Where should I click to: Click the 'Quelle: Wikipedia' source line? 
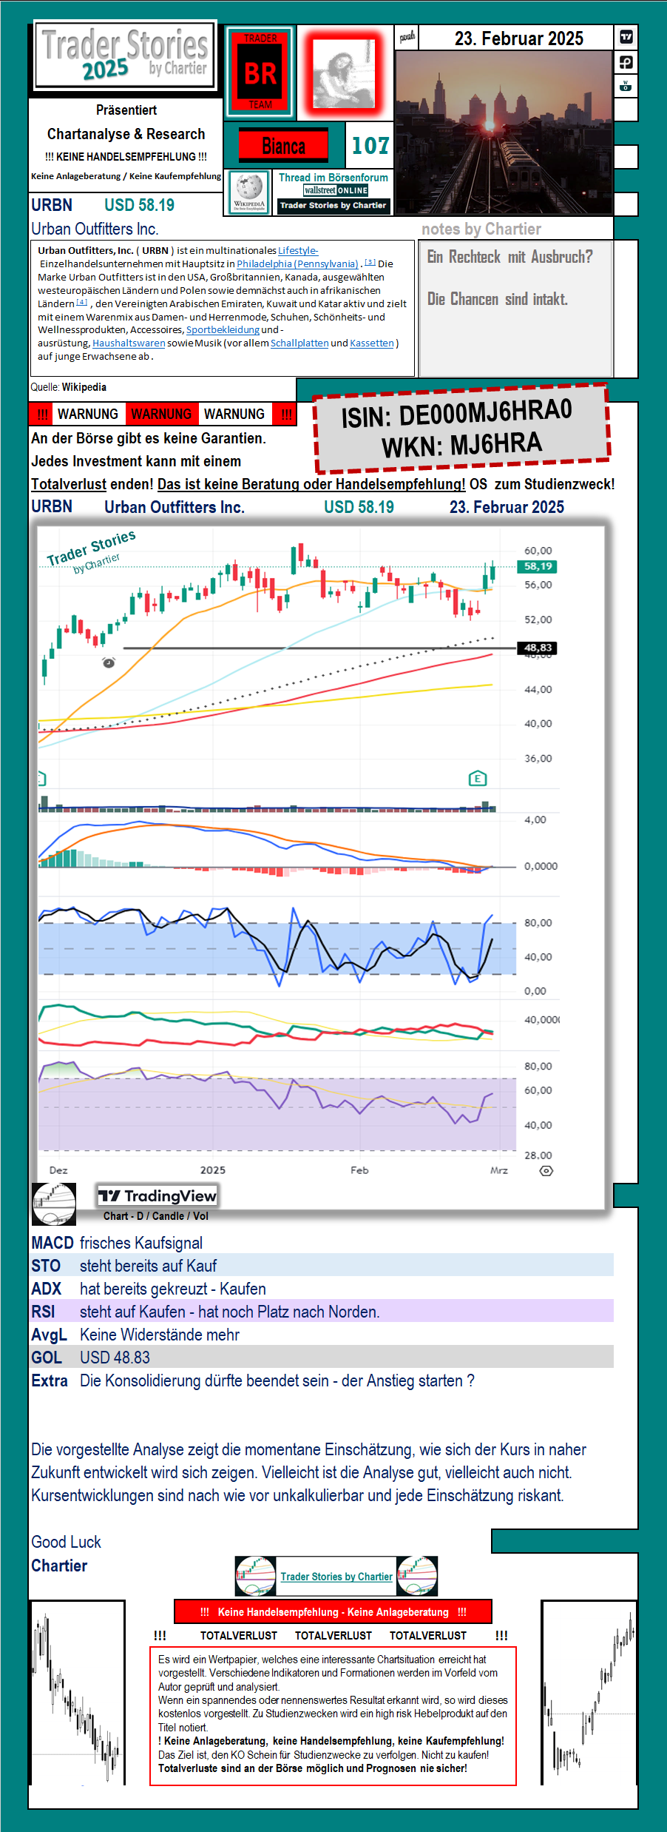69,387
